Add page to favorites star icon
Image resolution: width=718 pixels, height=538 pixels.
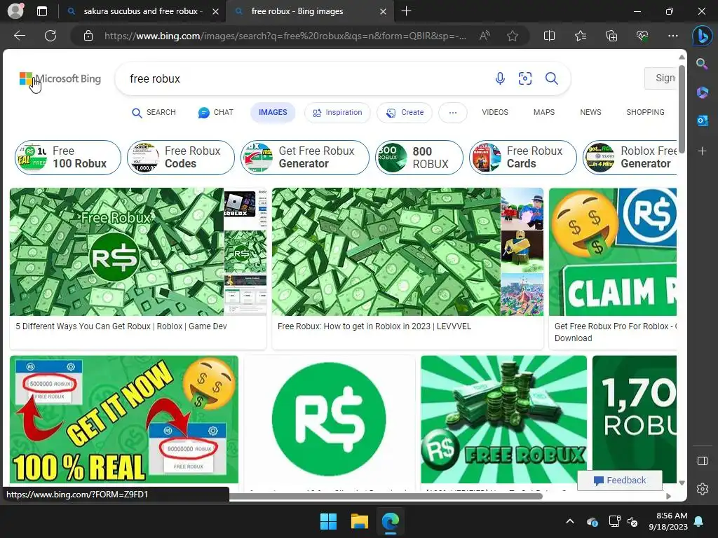tap(513, 36)
